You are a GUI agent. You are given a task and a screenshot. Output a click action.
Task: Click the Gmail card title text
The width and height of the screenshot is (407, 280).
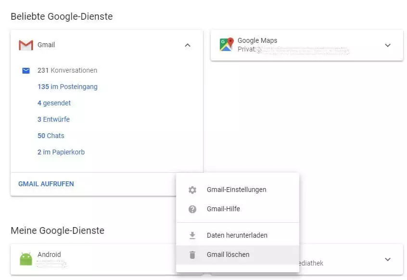coord(46,45)
